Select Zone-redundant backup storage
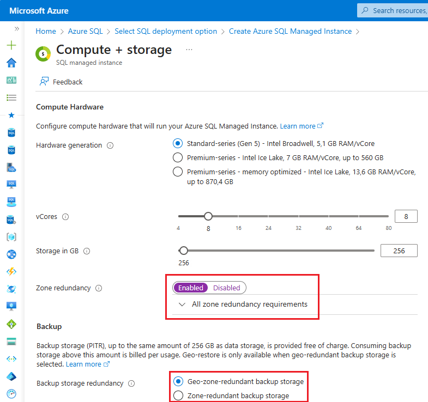Image resolution: width=428 pixels, height=402 pixels. coord(178,395)
